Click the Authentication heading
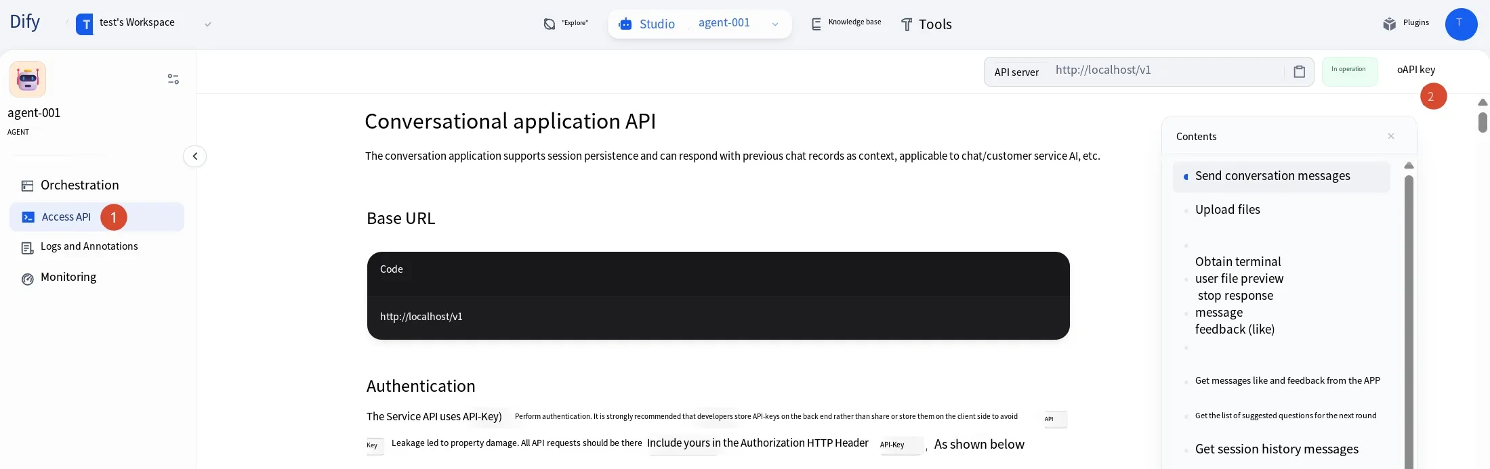The height and width of the screenshot is (469, 1490). (421, 386)
